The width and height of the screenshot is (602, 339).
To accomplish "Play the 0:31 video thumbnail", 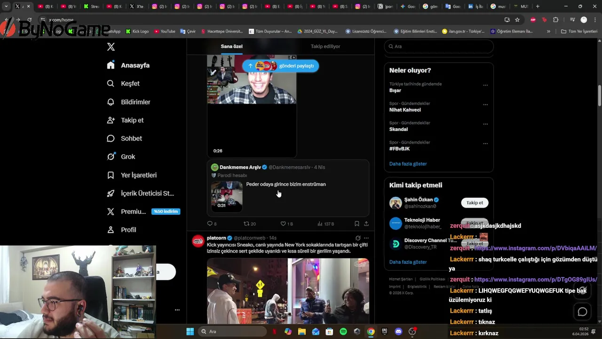I will (227, 196).
